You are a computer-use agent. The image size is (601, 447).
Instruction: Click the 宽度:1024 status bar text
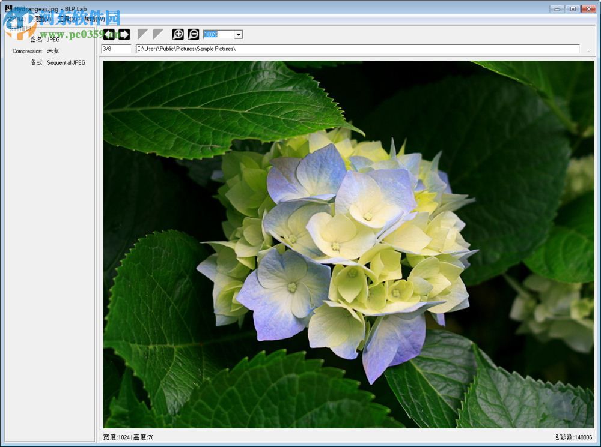click(117, 437)
